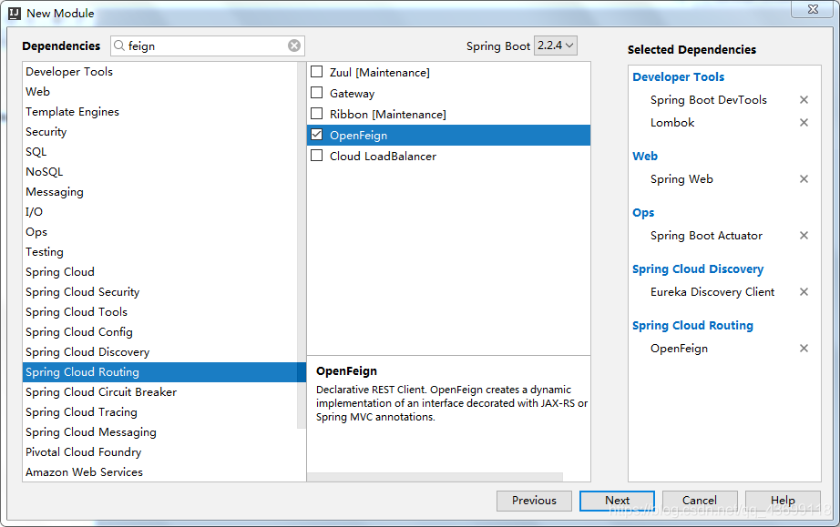Image resolution: width=840 pixels, height=527 pixels.
Task: Select Spring Cloud Tracing category
Action: tap(159, 412)
